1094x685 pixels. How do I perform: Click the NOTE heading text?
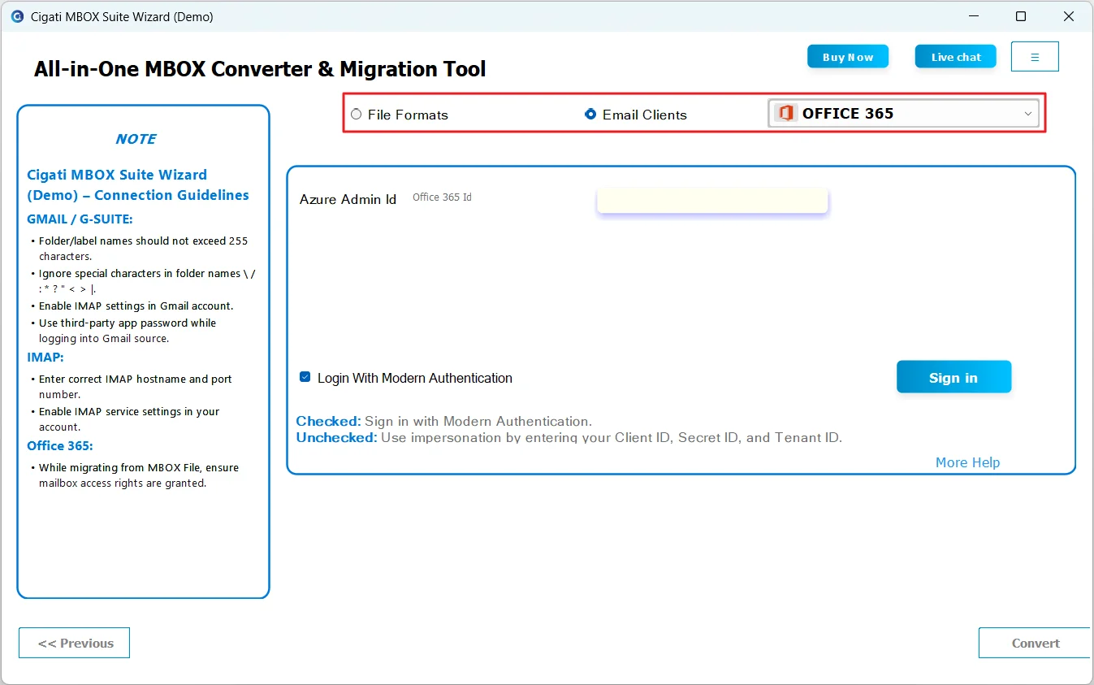point(136,139)
